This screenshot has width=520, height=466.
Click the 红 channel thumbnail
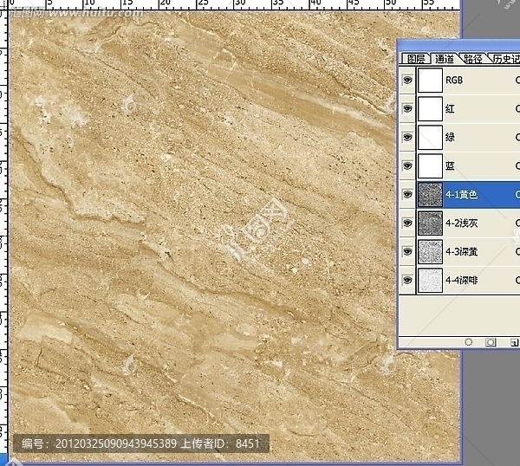pyautogui.click(x=430, y=109)
